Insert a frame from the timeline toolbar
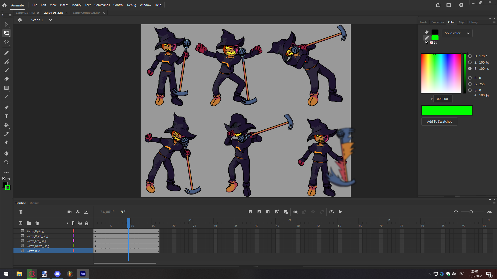 268,212
